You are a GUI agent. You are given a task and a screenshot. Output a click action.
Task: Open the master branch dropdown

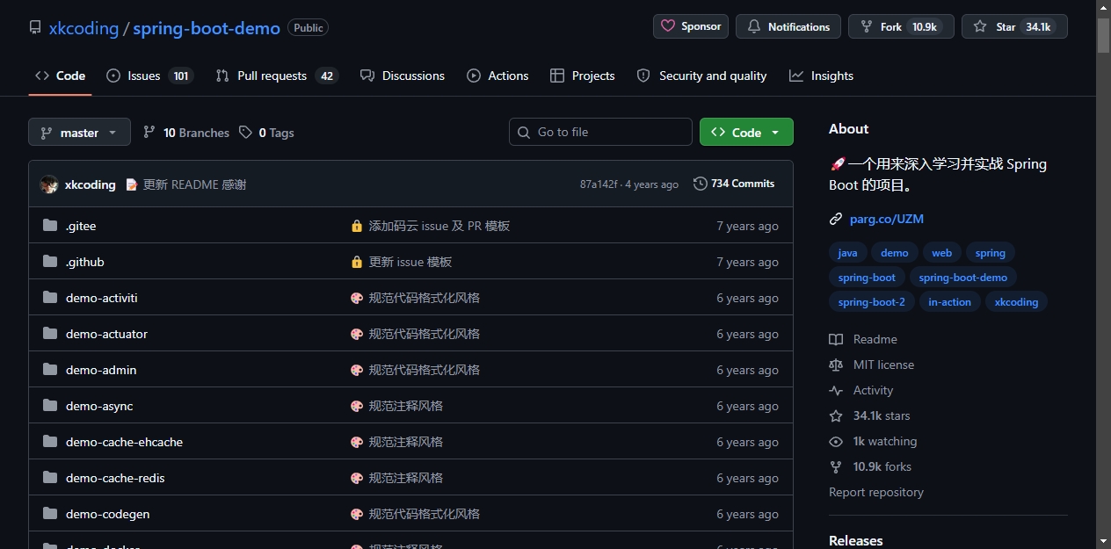79,133
